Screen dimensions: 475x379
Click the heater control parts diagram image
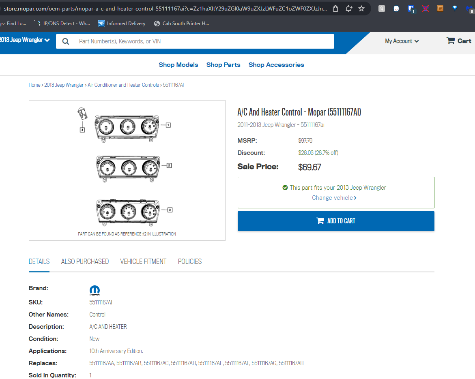127,170
